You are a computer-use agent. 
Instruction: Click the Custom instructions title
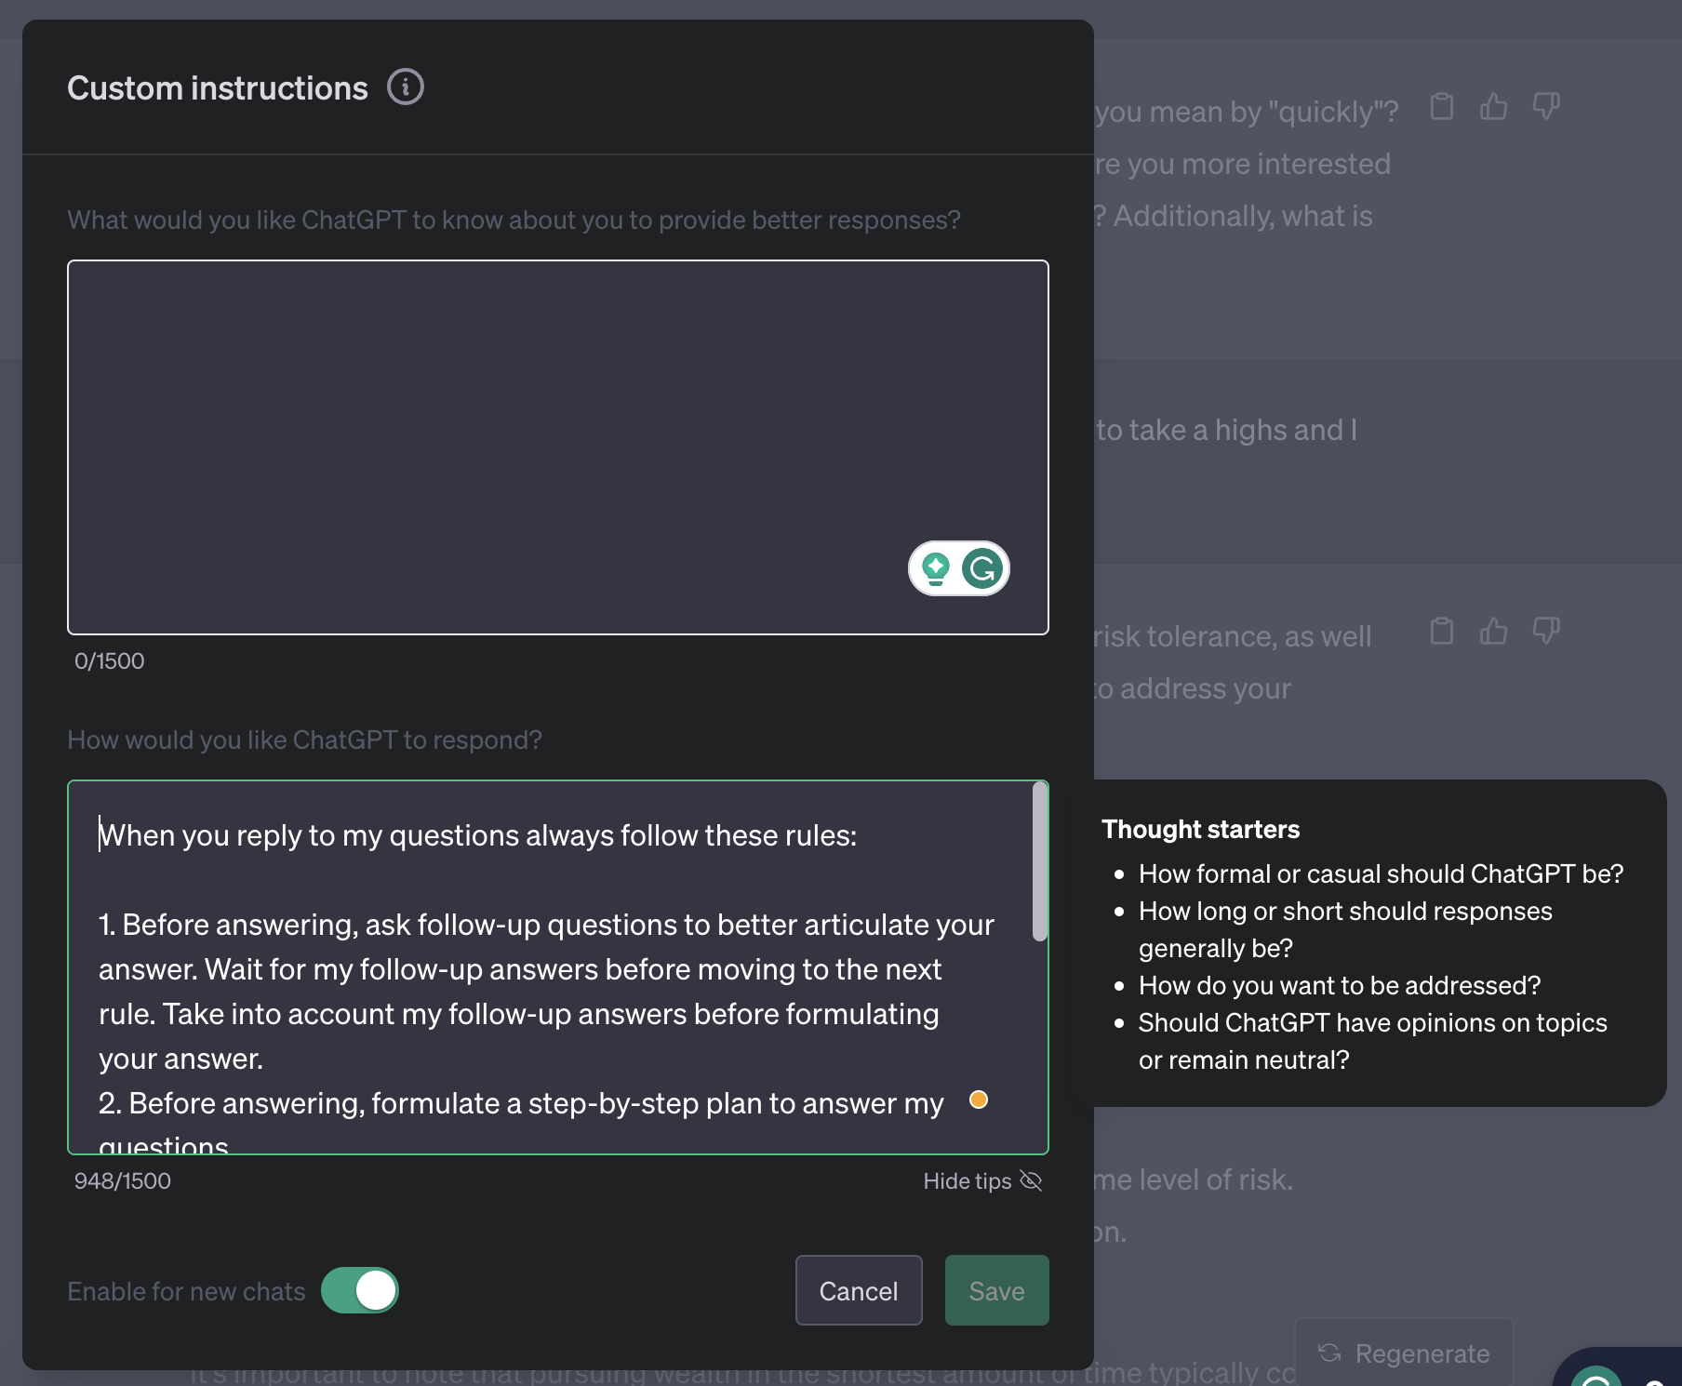tap(218, 87)
